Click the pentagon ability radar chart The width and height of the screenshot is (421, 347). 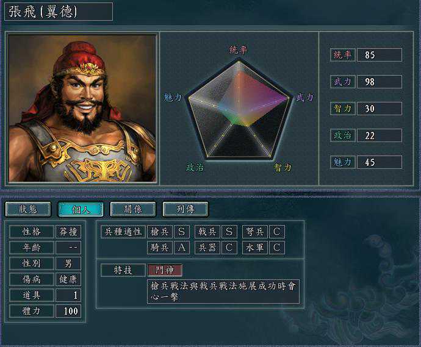point(239,110)
